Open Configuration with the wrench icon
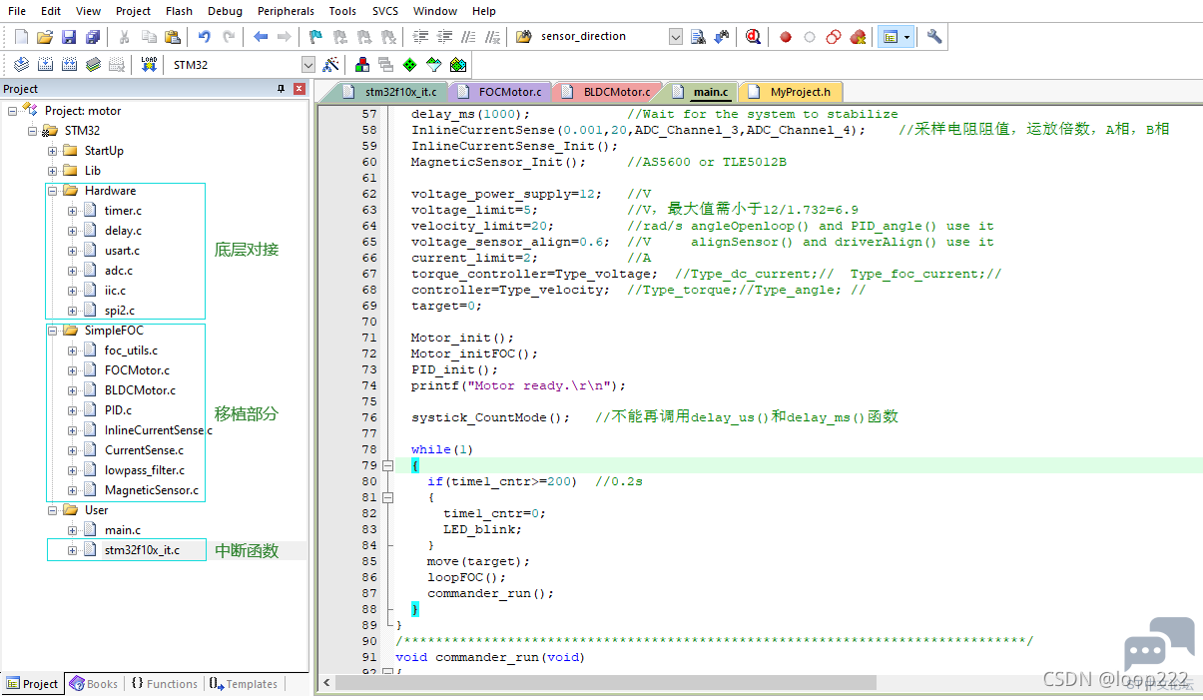Image resolution: width=1203 pixels, height=700 pixels. click(x=934, y=37)
